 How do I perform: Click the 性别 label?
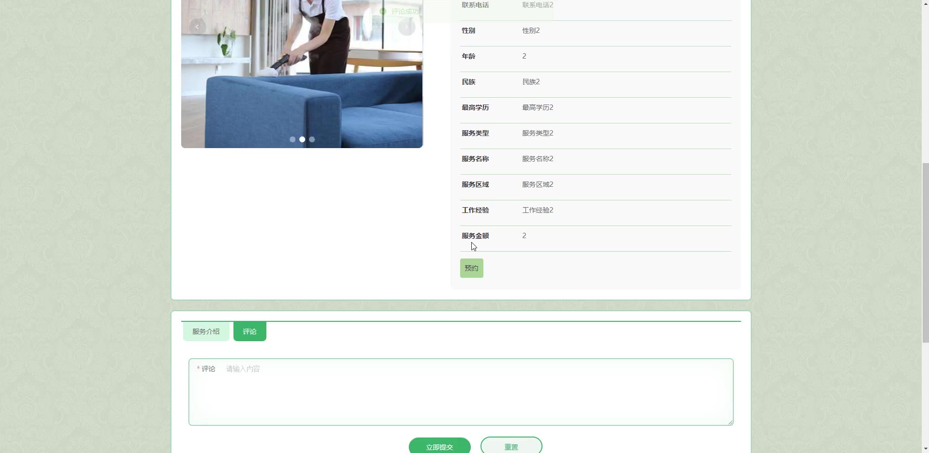click(468, 30)
